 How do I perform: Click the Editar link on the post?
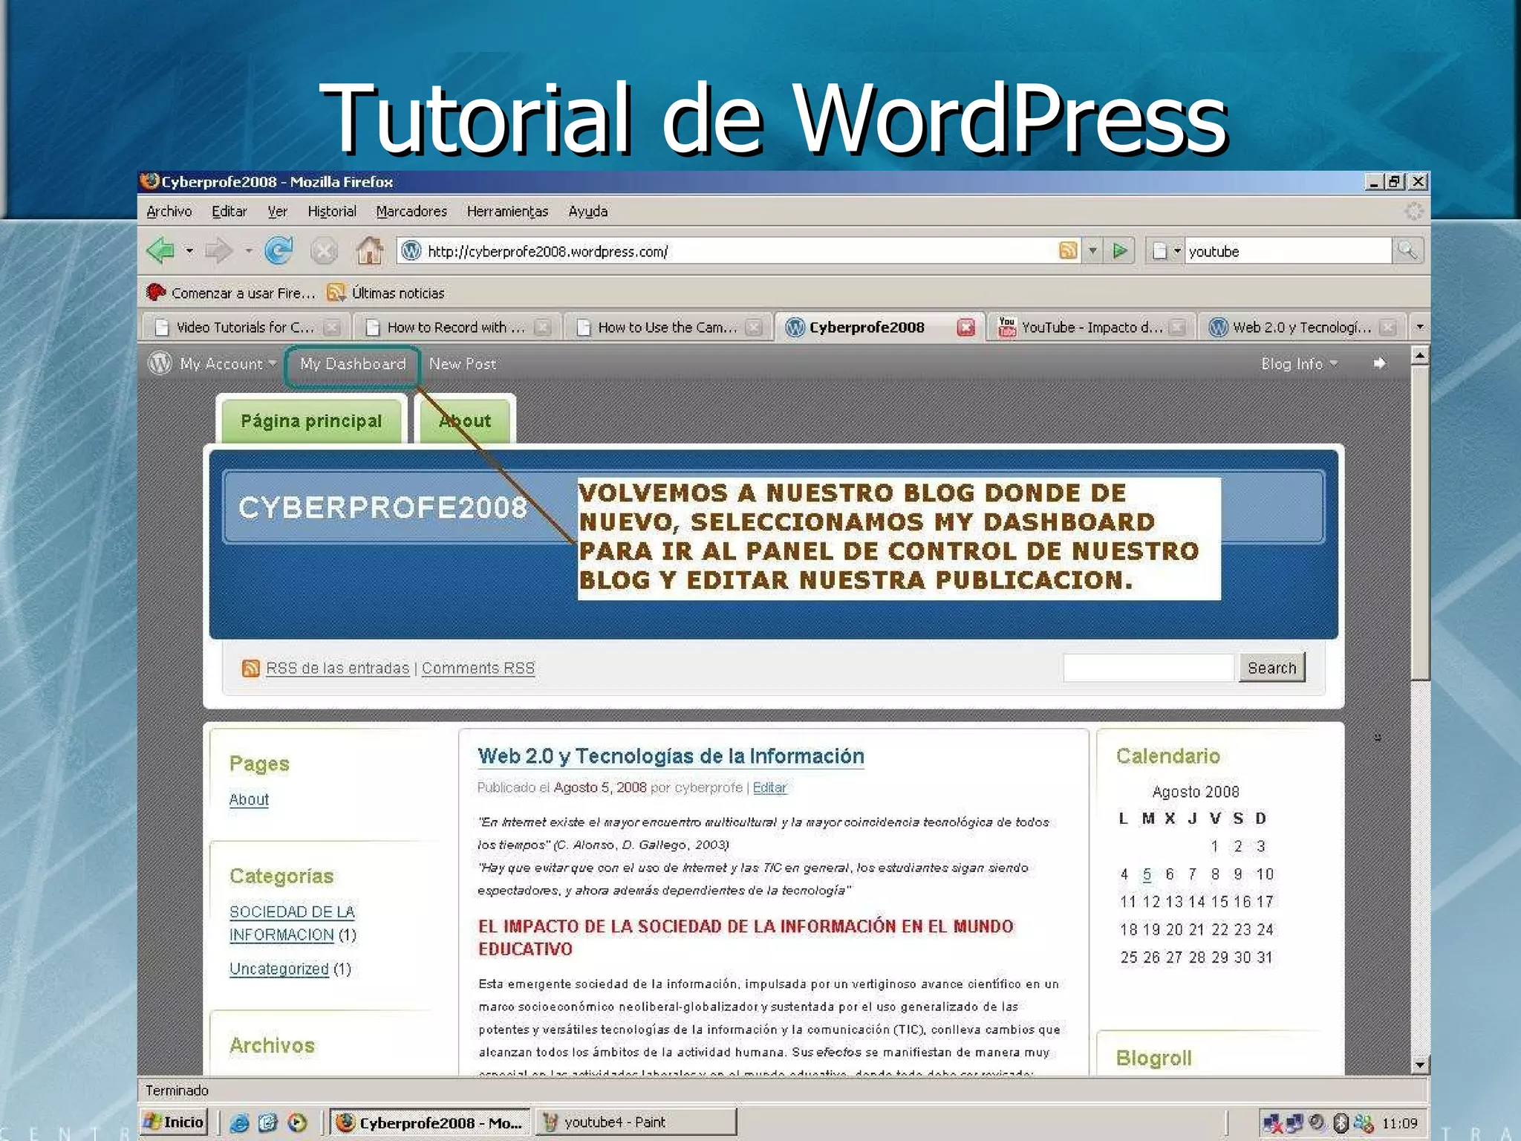[x=769, y=788]
